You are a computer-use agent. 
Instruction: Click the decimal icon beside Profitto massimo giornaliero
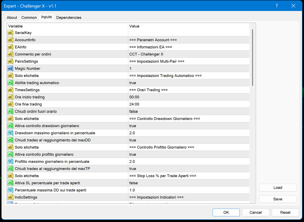coord(10,161)
